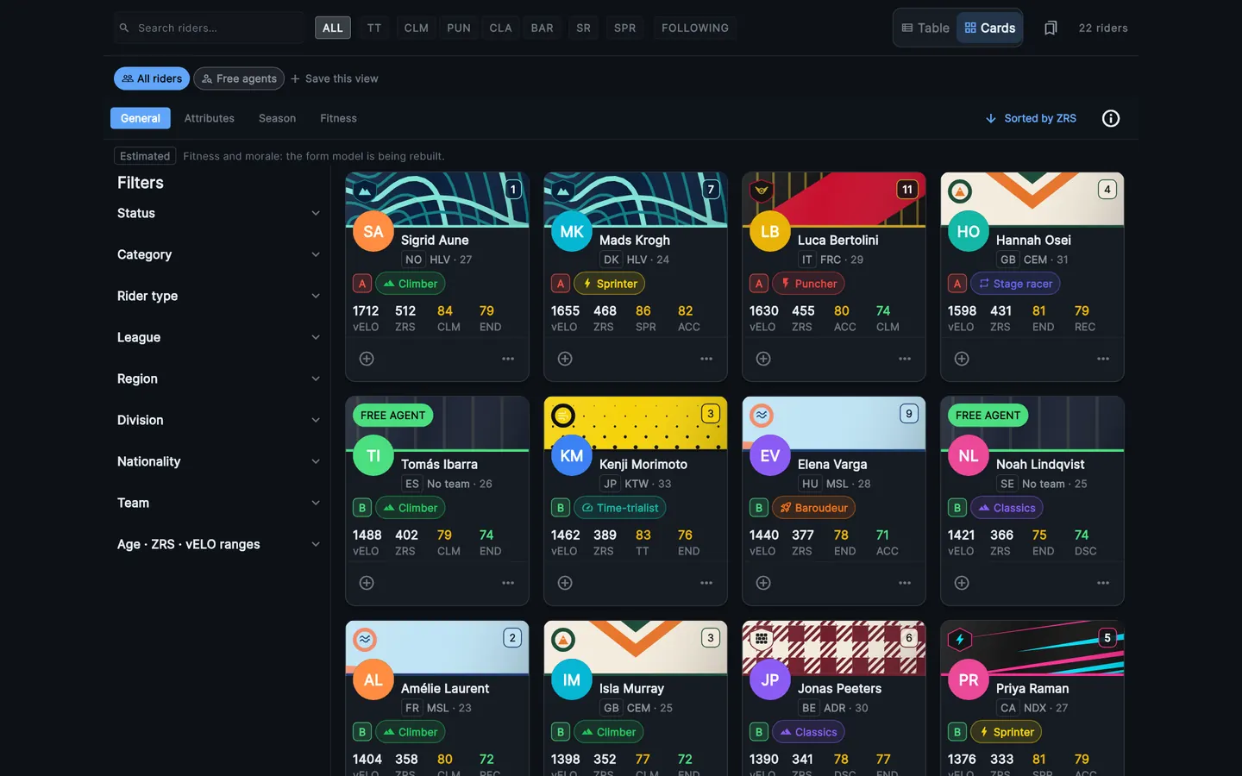Viewport: 1242px width, 776px height.
Task: Open Priya Raman's rider profile name
Action: coord(1032,688)
